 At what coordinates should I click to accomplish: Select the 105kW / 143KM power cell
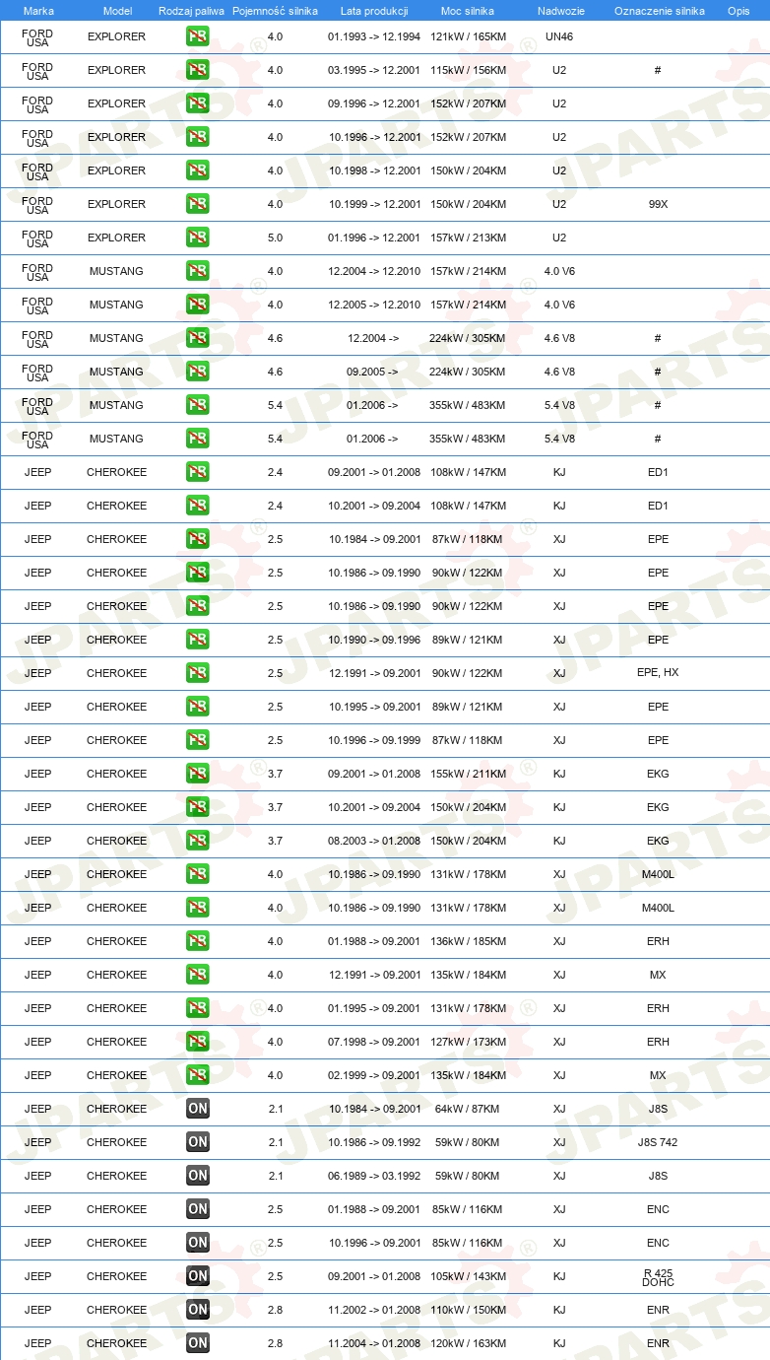point(468,1276)
